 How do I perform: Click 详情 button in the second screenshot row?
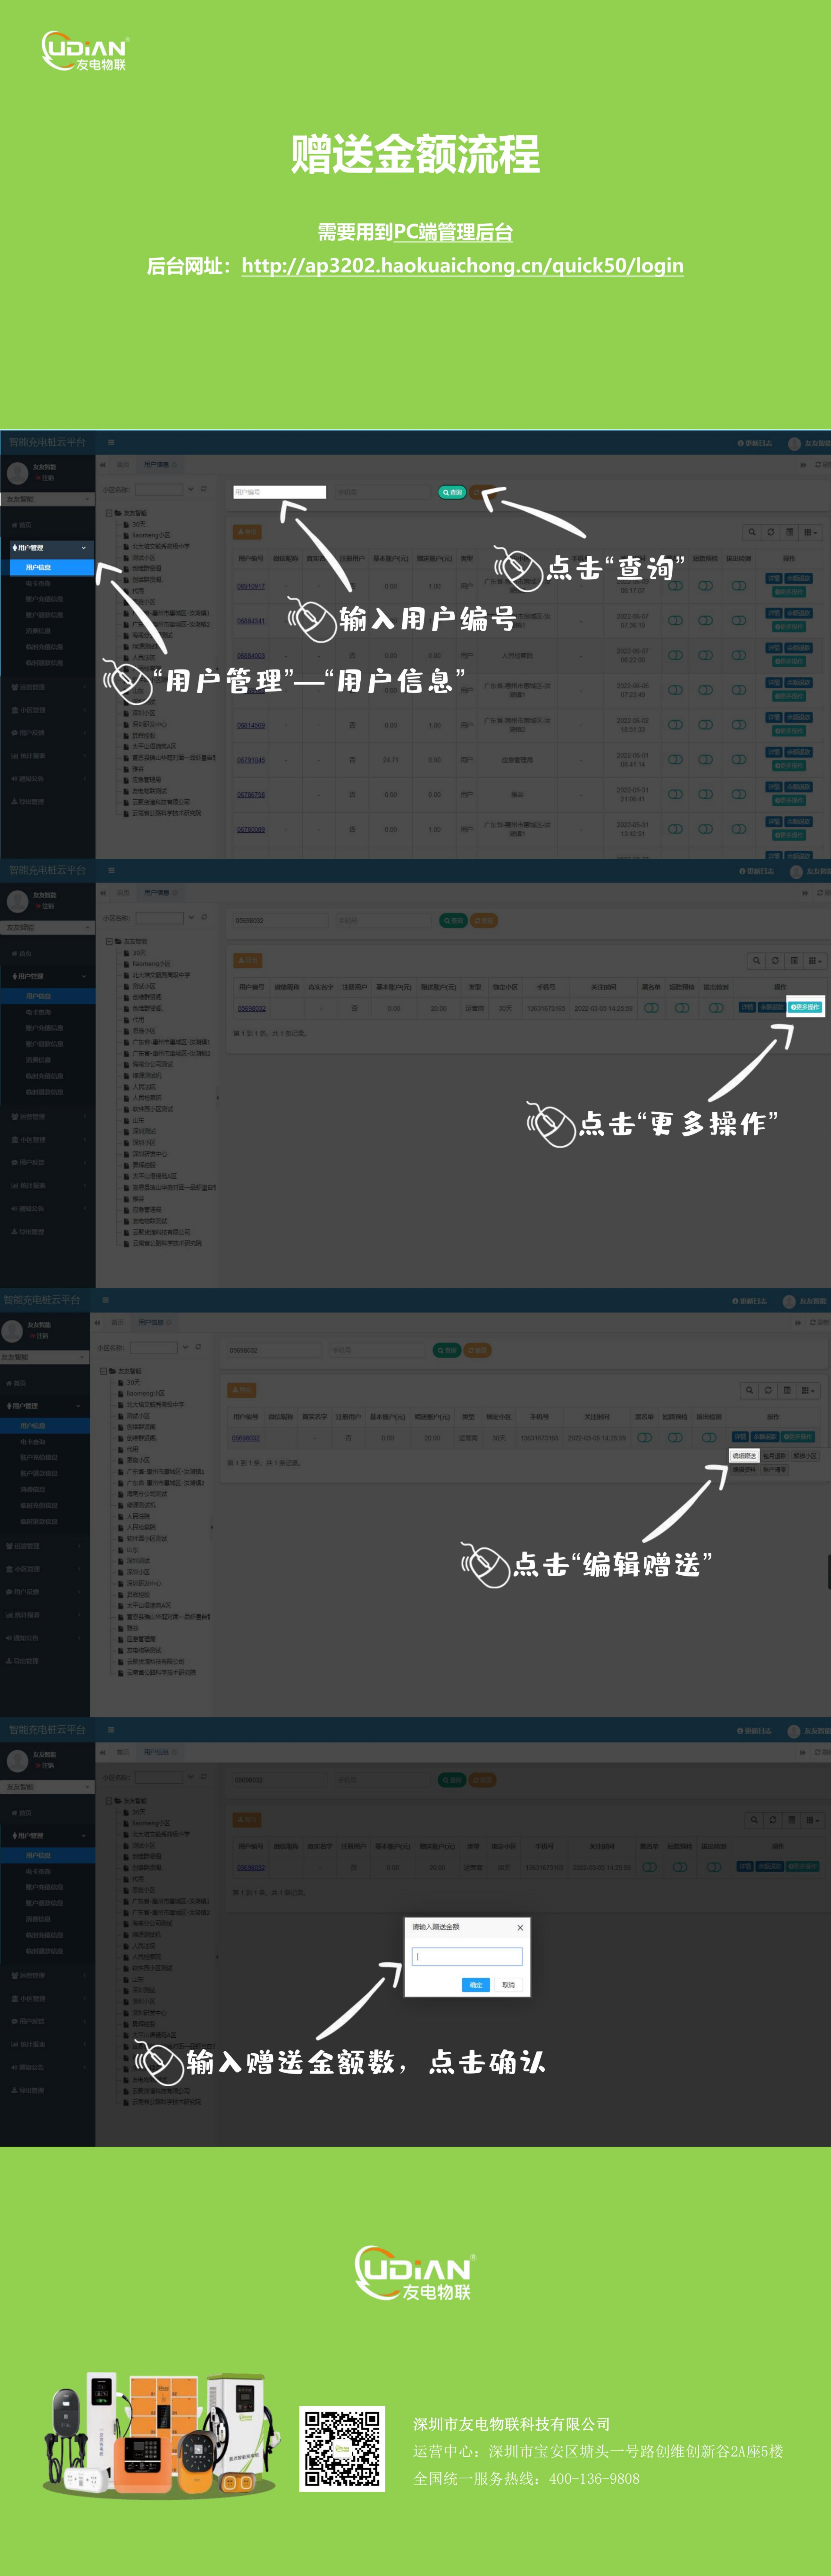[746, 1007]
